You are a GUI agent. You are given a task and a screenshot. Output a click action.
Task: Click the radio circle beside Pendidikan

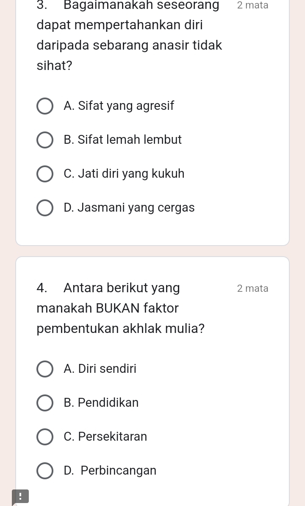click(x=45, y=403)
